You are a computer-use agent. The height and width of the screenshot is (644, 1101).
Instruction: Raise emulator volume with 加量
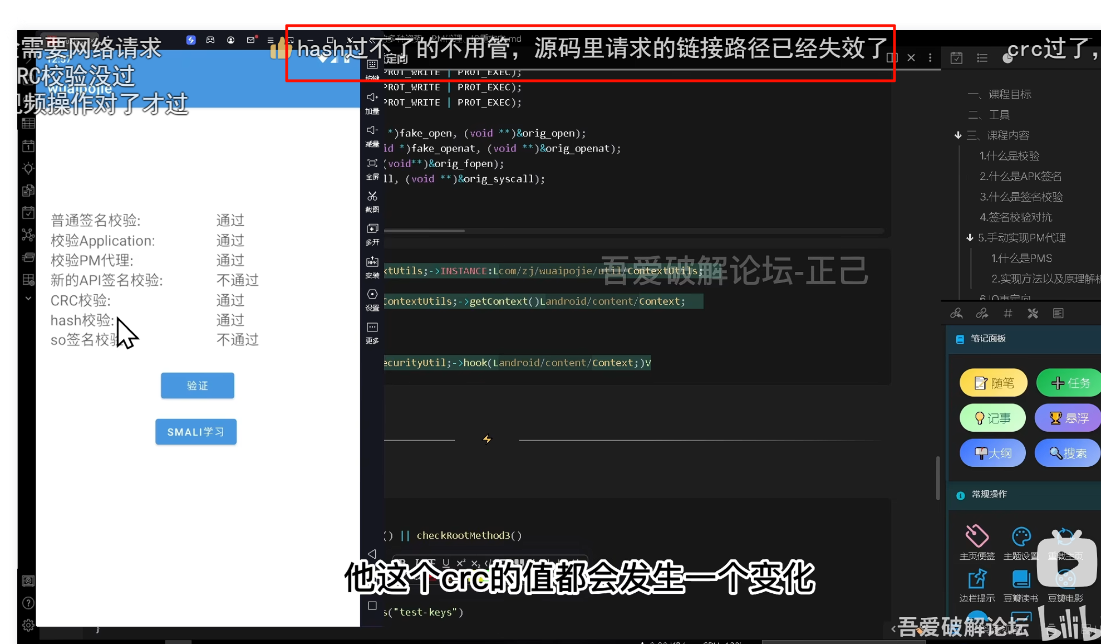pos(372,103)
